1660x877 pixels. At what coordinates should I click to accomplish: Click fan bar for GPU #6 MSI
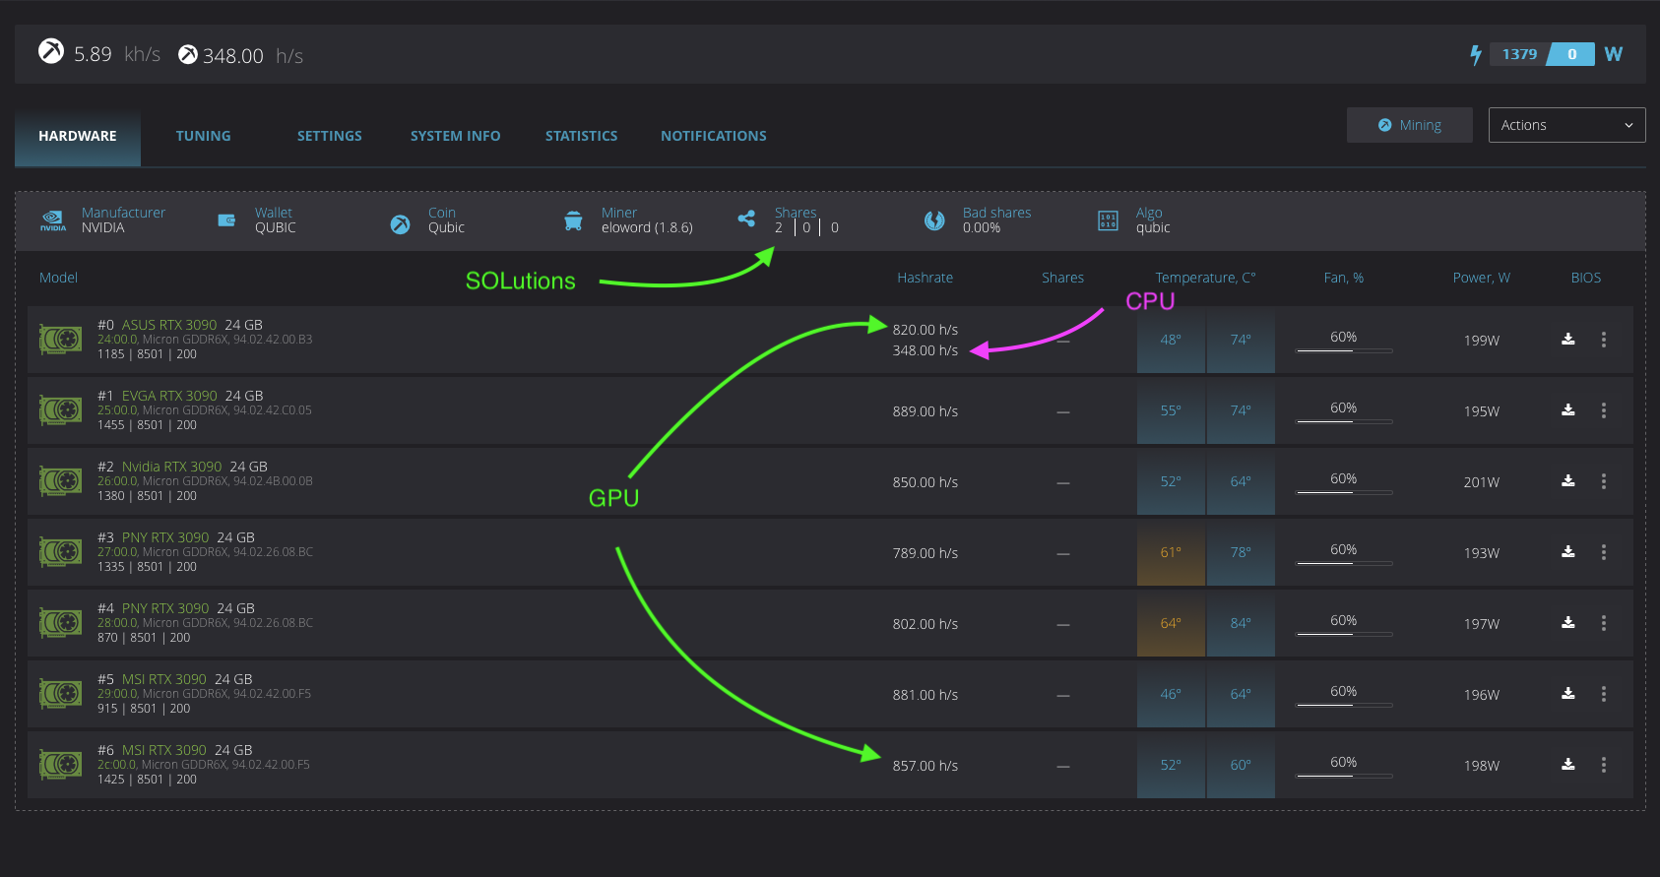tap(1344, 776)
